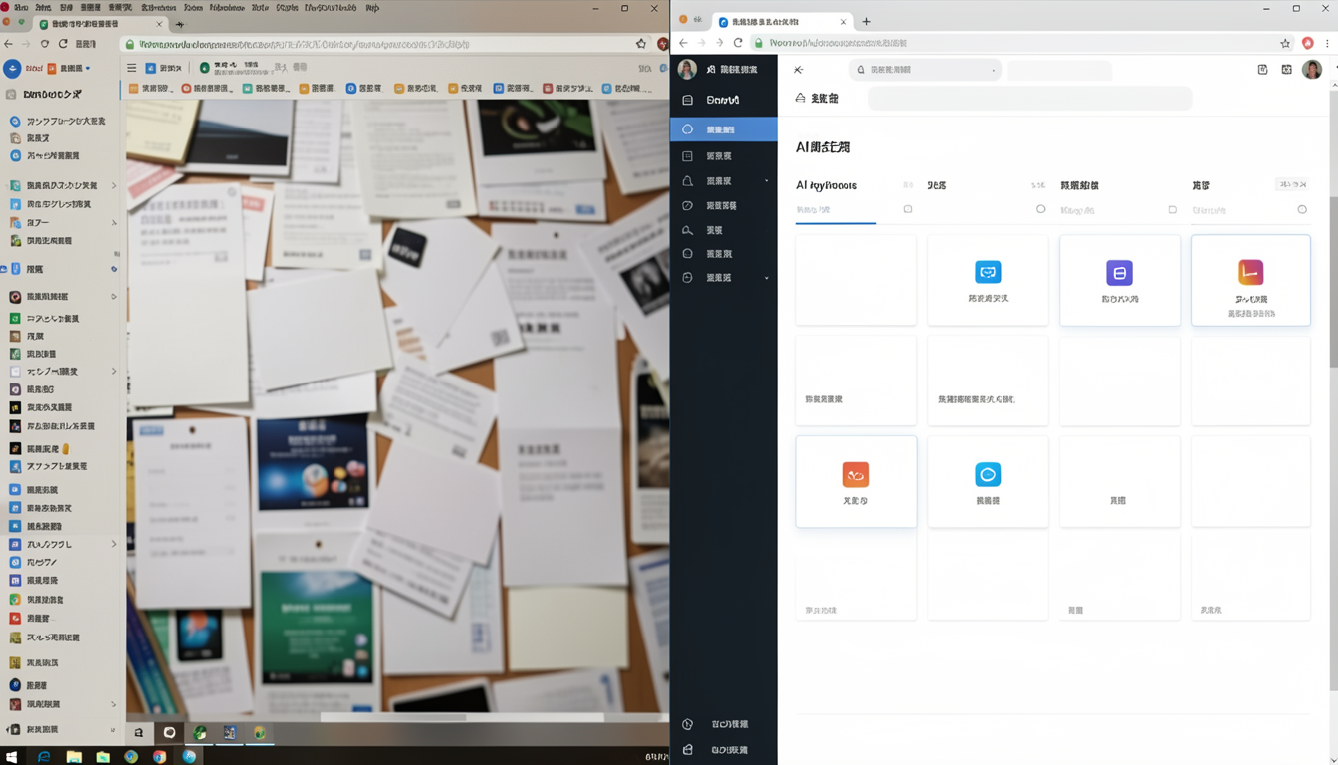Image resolution: width=1338 pixels, height=765 pixels.
Task: Click the wide gray input field below the search box
Action: [1030, 98]
